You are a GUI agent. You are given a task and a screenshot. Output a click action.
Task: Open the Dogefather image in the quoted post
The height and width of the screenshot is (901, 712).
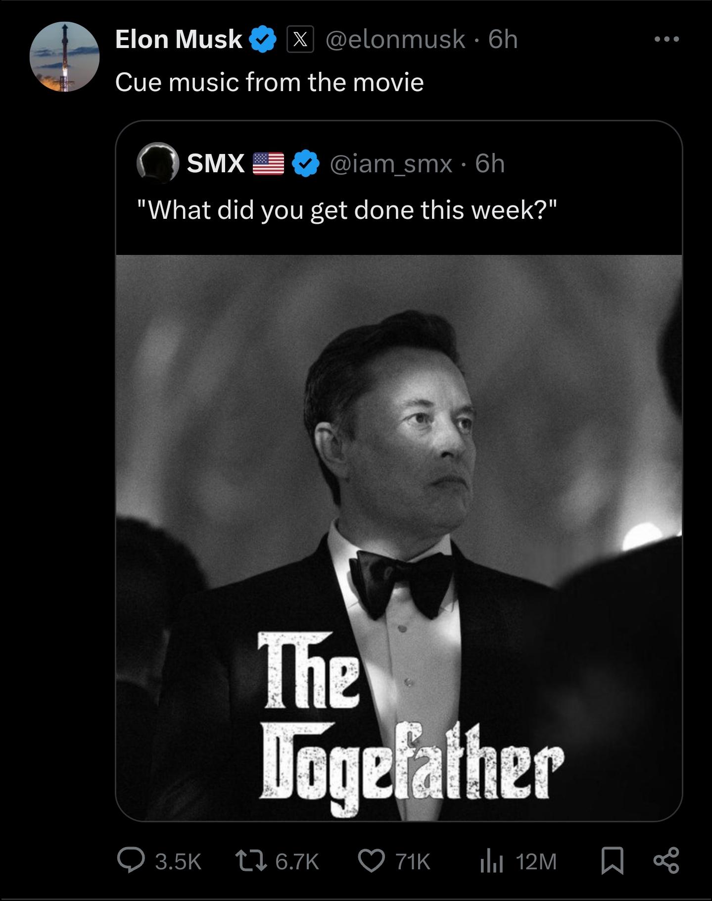click(399, 537)
